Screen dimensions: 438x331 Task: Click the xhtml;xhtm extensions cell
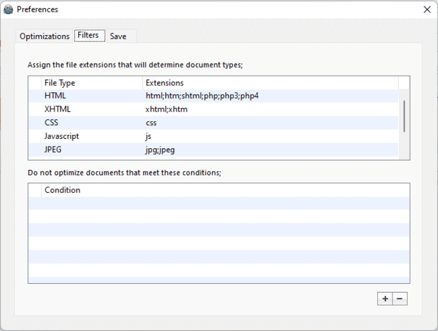click(x=166, y=109)
